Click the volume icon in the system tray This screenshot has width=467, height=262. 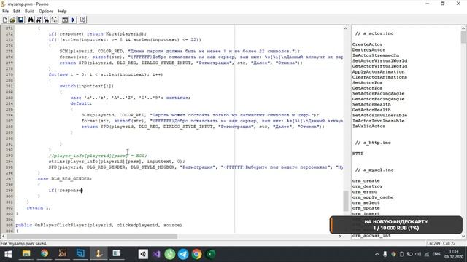point(418,254)
